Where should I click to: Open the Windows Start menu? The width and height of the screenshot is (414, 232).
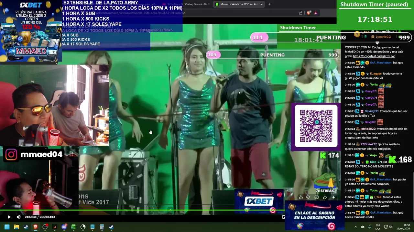click(x=7, y=227)
